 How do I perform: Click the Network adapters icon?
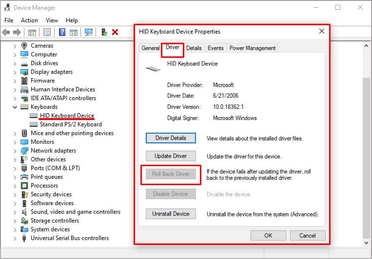point(24,151)
